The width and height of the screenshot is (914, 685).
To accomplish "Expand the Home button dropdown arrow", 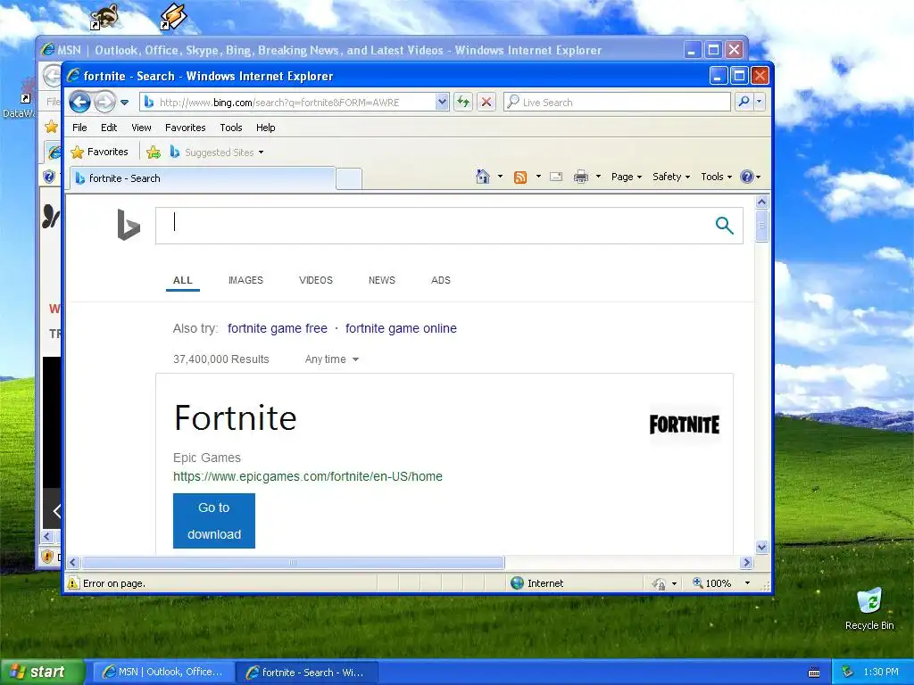I will coord(500,177).
